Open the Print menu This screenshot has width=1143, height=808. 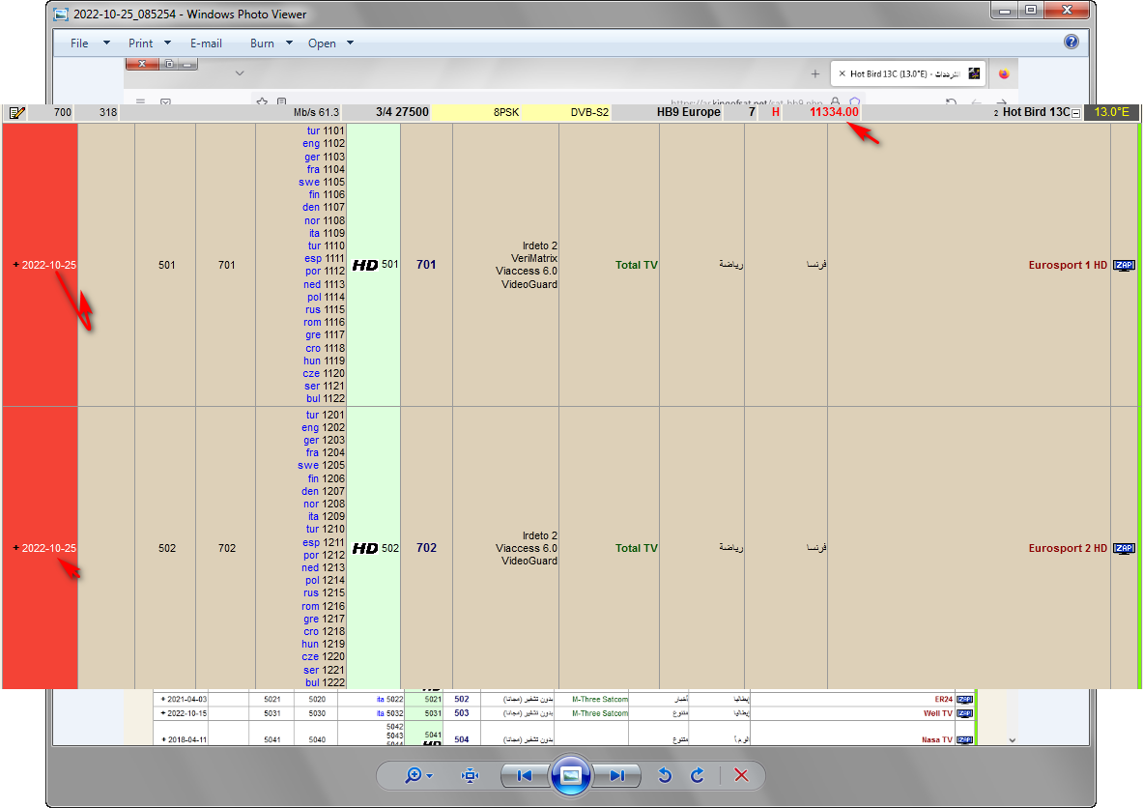tap(150, 43)
